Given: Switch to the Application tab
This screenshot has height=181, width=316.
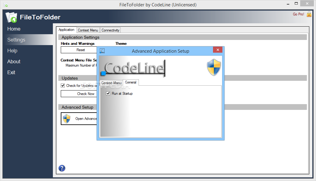Looking at the screenshot, I should [66, 30].
